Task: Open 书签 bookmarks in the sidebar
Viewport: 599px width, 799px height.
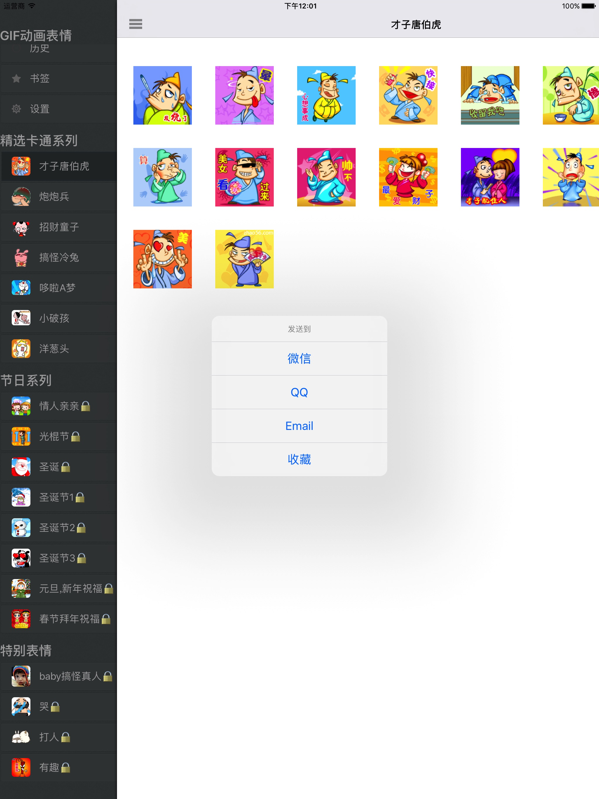Action: click(x=58, y=78)
